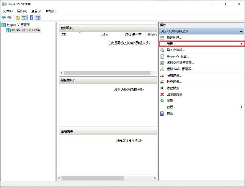Open the 新建 submenu in actions pane
This screenshot has height=187, width=245.
(x=202, y=44)
